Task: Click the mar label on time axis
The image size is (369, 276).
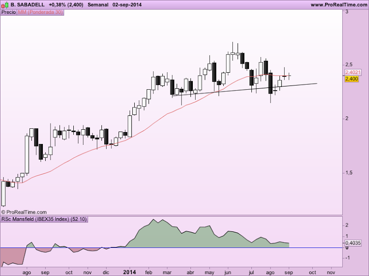Action: coord(167,273)
